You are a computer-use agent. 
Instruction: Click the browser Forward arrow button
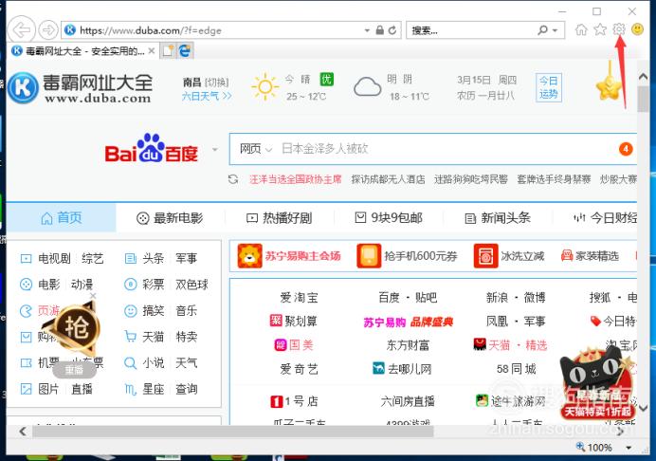[48, 29]
